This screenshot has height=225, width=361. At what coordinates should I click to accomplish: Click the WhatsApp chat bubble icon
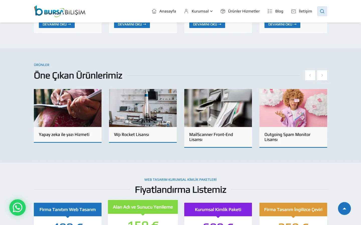18,207
